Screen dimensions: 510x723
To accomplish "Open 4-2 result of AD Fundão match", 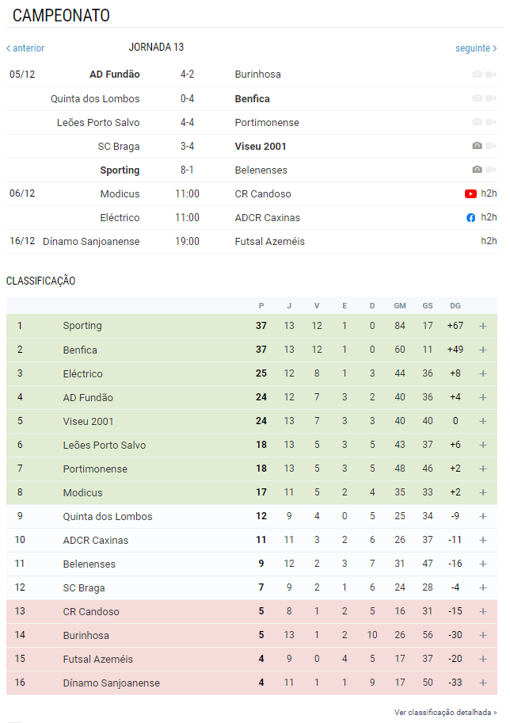I will (x=187, y=75).
